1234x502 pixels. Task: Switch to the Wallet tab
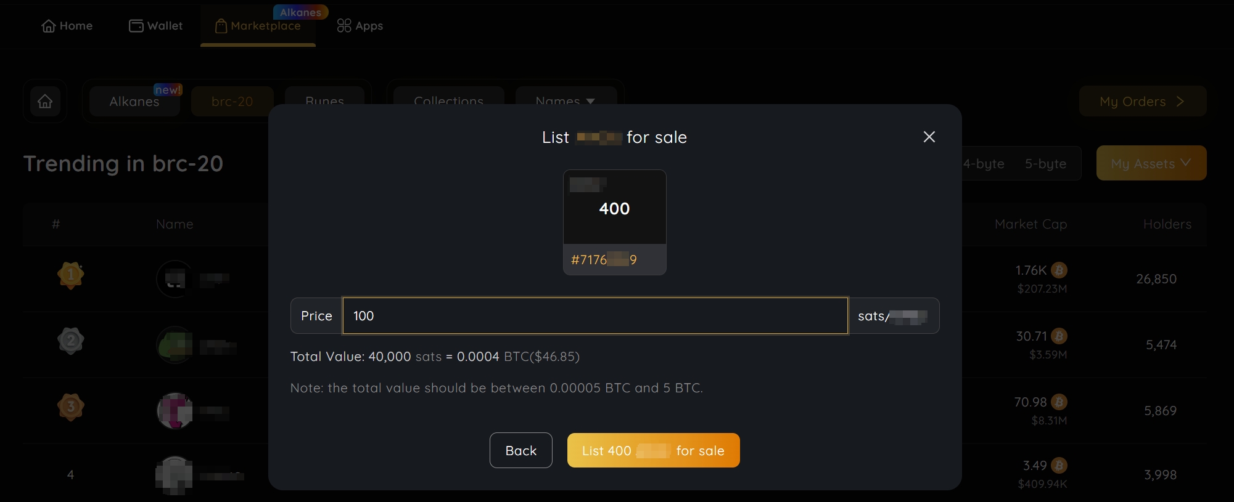click(155, 26)
